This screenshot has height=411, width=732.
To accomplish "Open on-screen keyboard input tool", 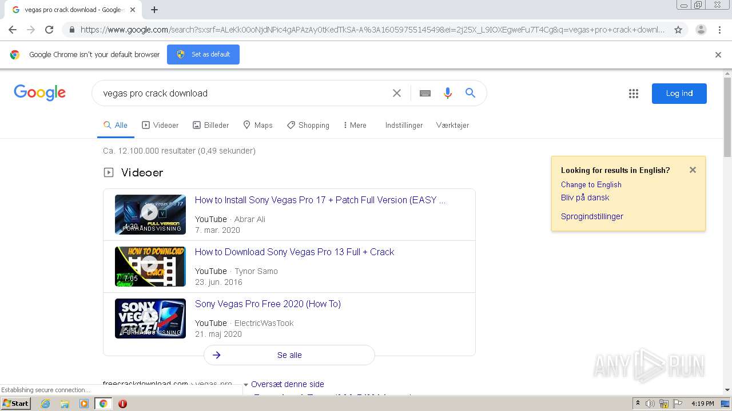I will tap(425, 93).
